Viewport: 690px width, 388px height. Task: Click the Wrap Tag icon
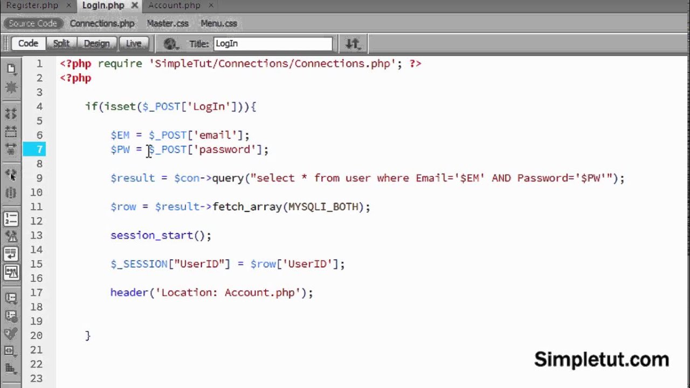coord(11,333)
